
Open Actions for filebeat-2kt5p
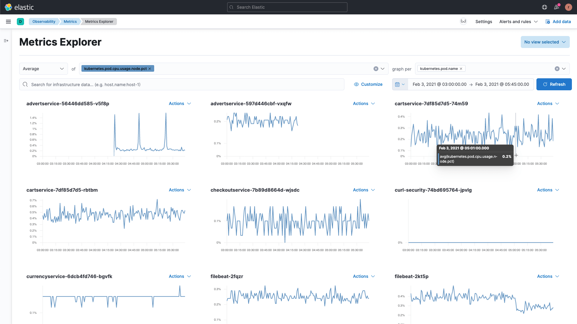[x=548, y=276]
